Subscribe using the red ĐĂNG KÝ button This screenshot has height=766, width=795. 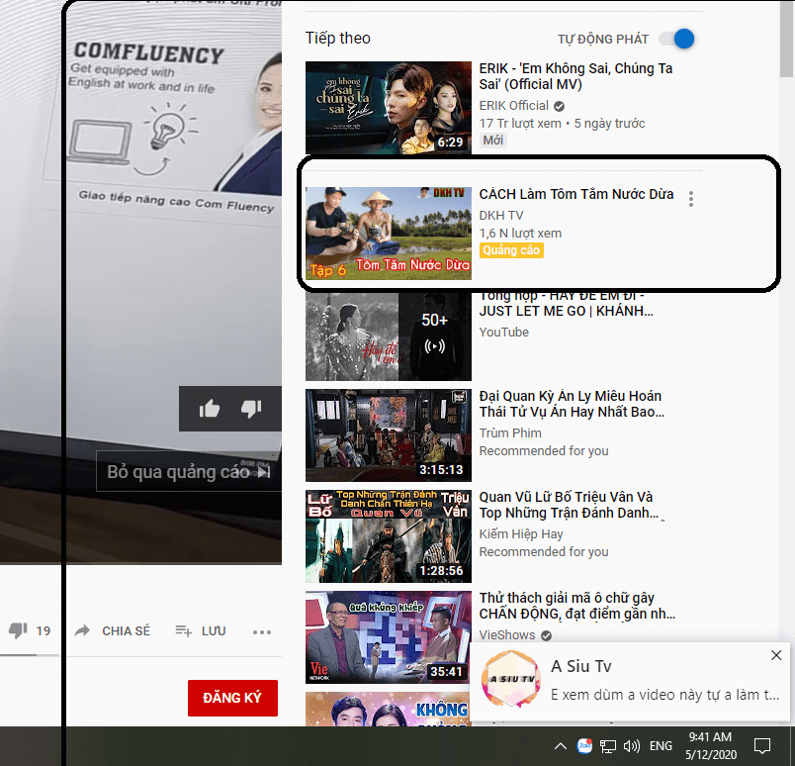[232, 698]
